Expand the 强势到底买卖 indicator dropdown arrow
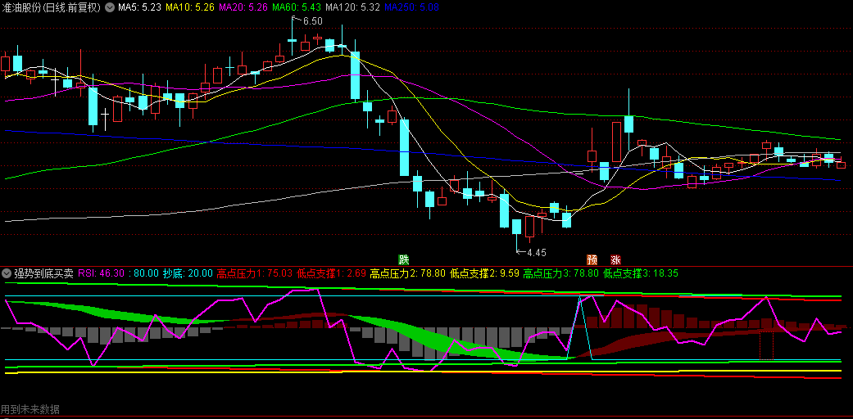 click(x=7, y=273)
